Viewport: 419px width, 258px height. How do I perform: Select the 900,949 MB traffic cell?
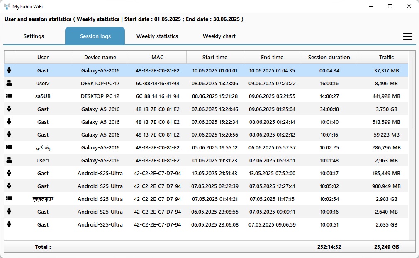(x=385, y=186)
